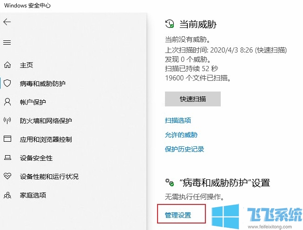Open the firewall signal icon in sidebar
Screen dimensions: 303x230
(7, 121)
